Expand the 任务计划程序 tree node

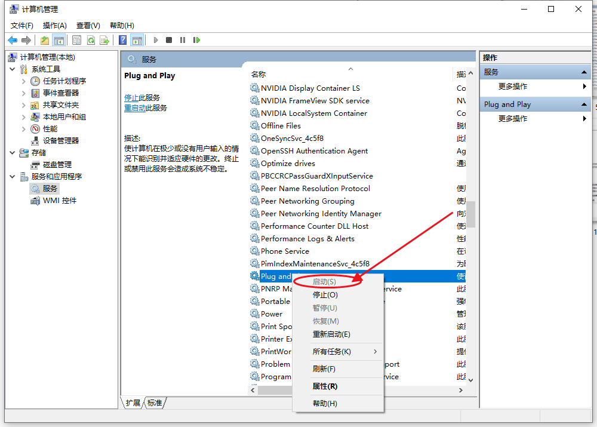(x=23, y=81)
